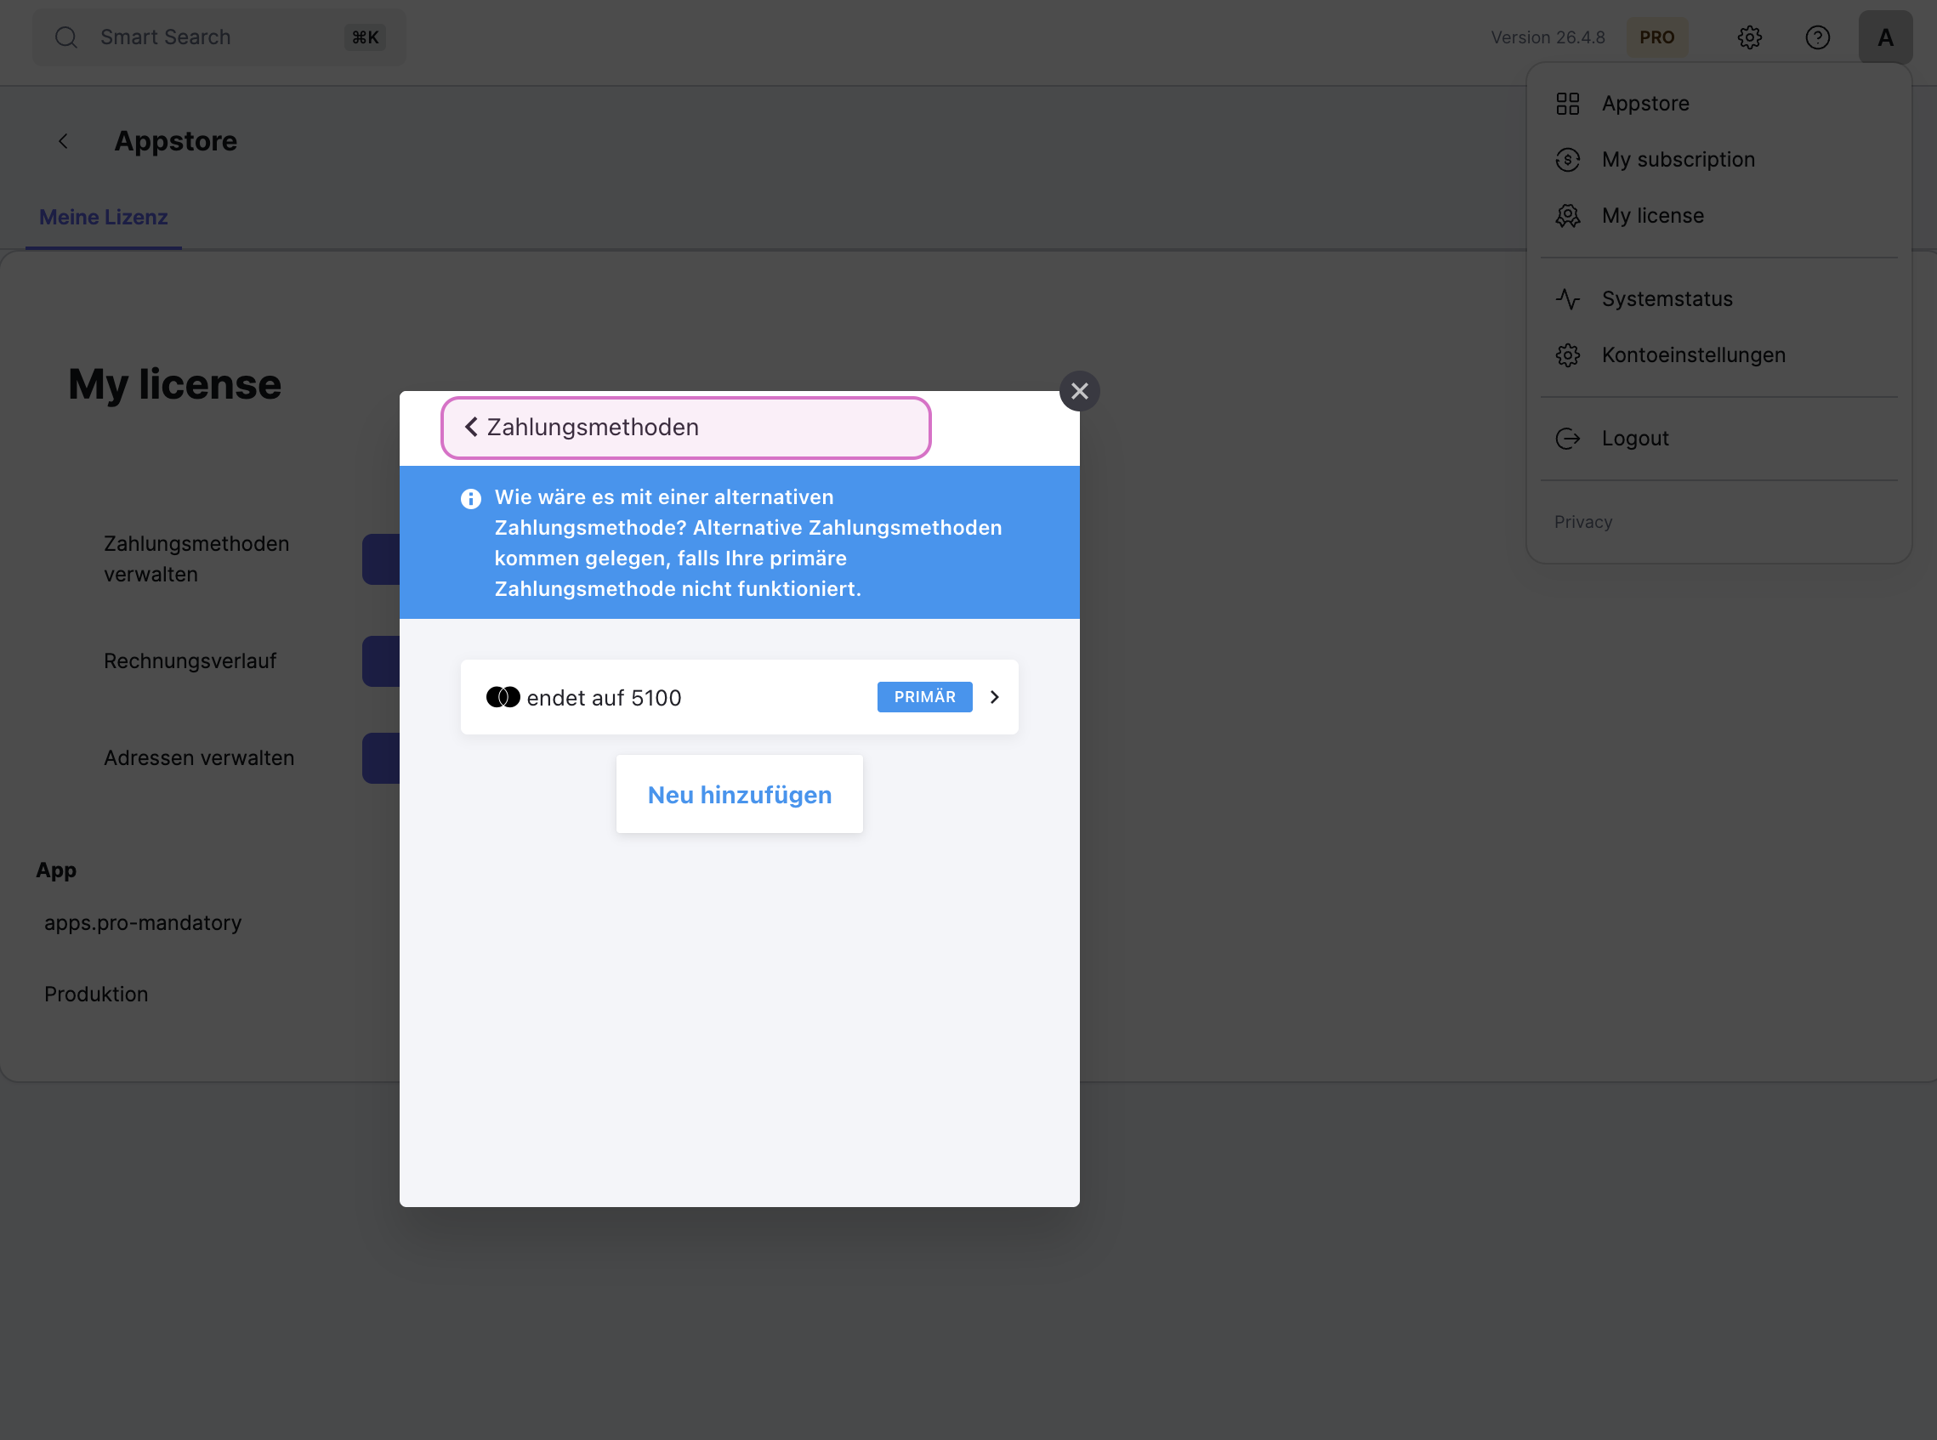Click the Smart Search magnifier icon

66,37
